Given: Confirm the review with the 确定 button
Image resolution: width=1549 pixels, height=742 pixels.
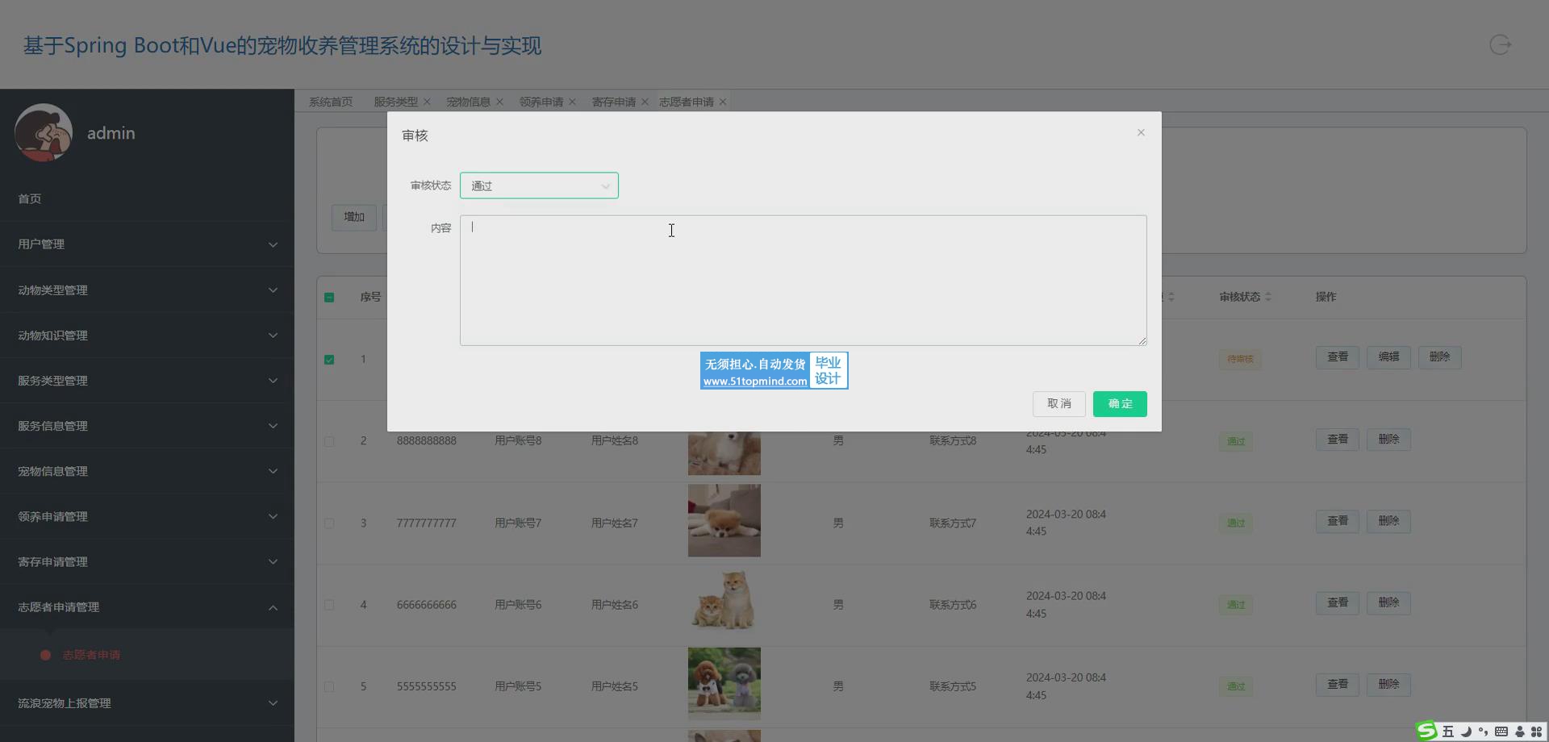Looking at the screenshot, I should 1120,404.
